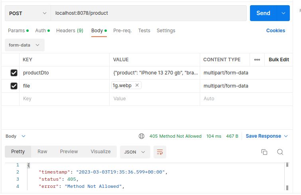The image size is (301, 195).
Task: Expand the Save Response chevron
Action: click(286, 136)
